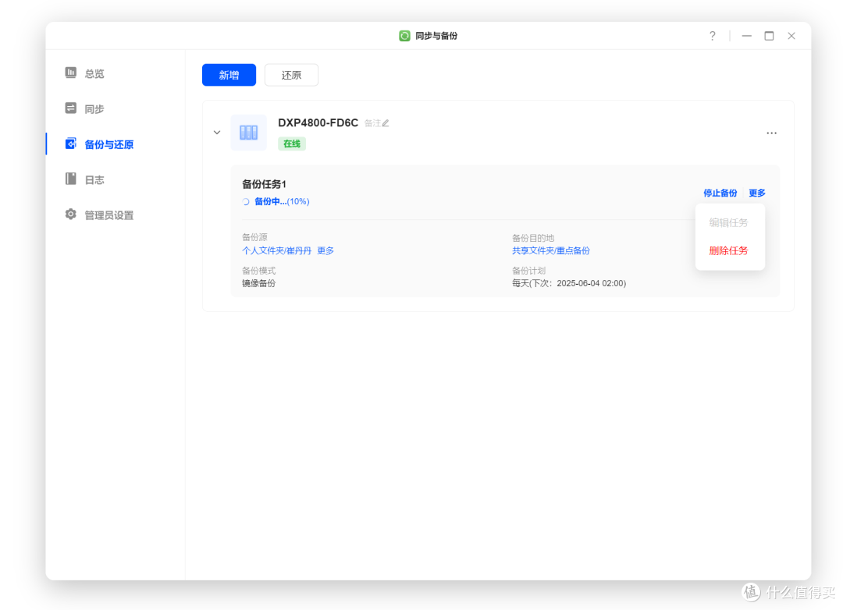Click the 总览 chart icon
843x610 pixels.
point(70,73)
